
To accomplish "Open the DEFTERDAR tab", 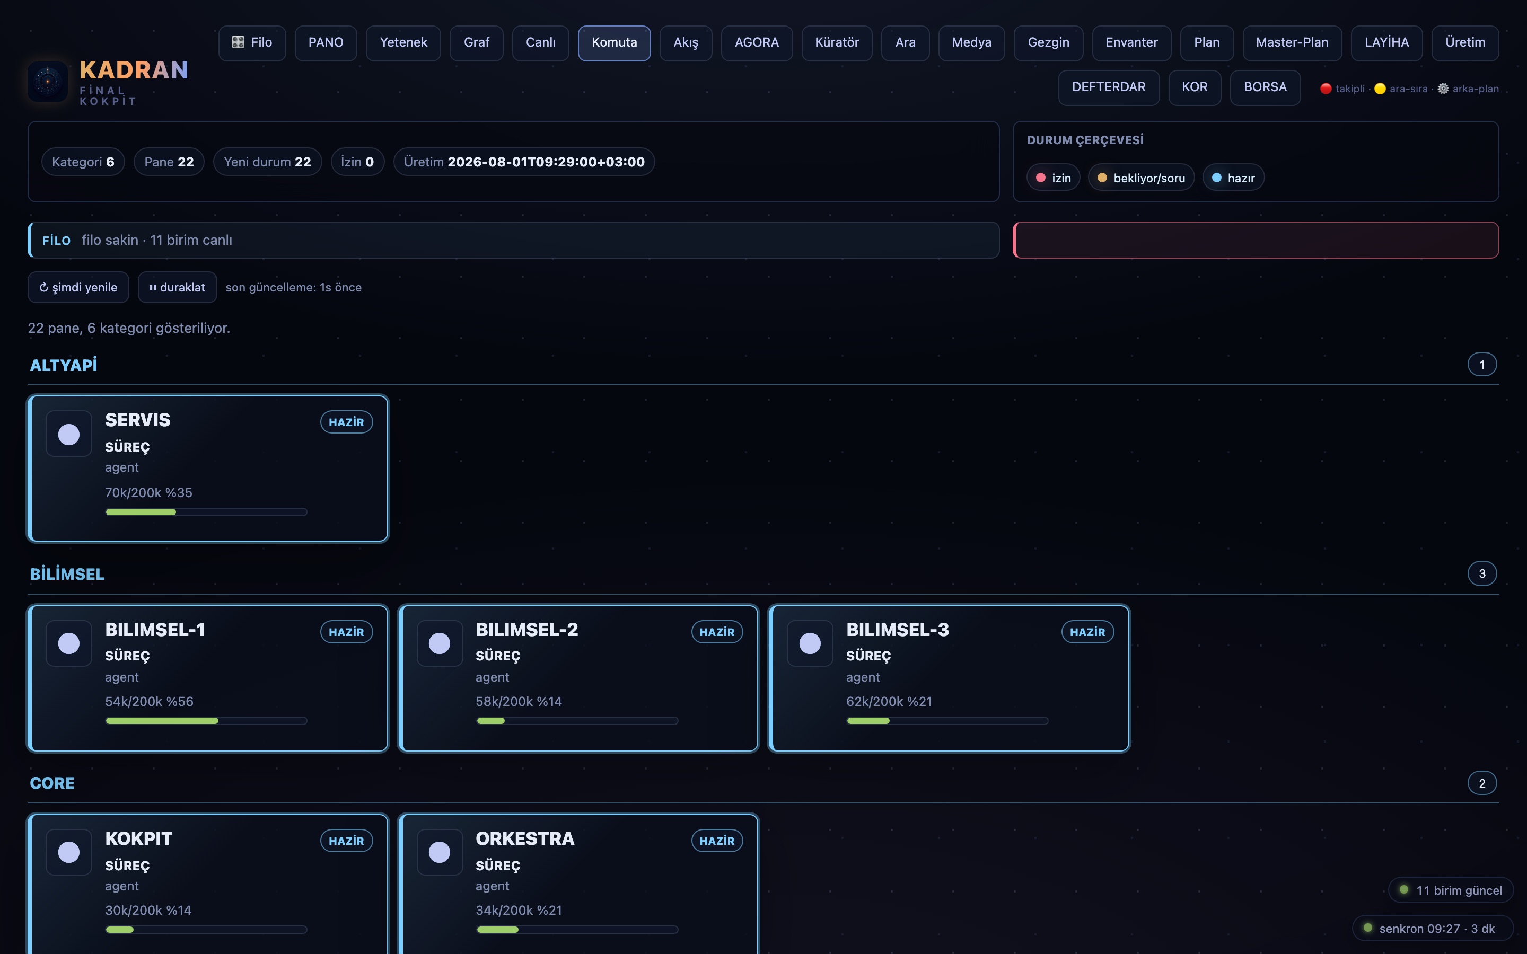I will point(1109,87).
